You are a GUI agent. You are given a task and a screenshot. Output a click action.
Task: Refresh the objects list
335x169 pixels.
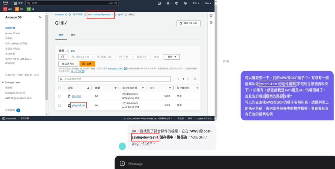pos(63,57)
